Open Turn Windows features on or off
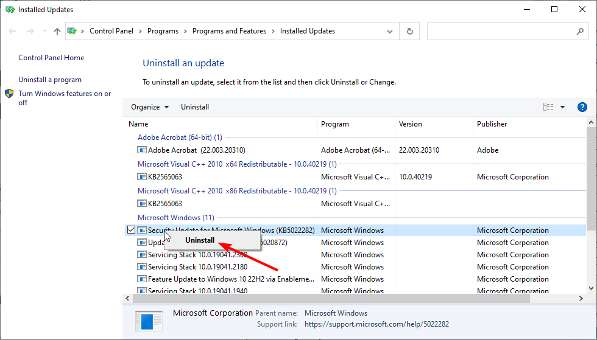The image size is (597, 340). click(x=65, y=98)
